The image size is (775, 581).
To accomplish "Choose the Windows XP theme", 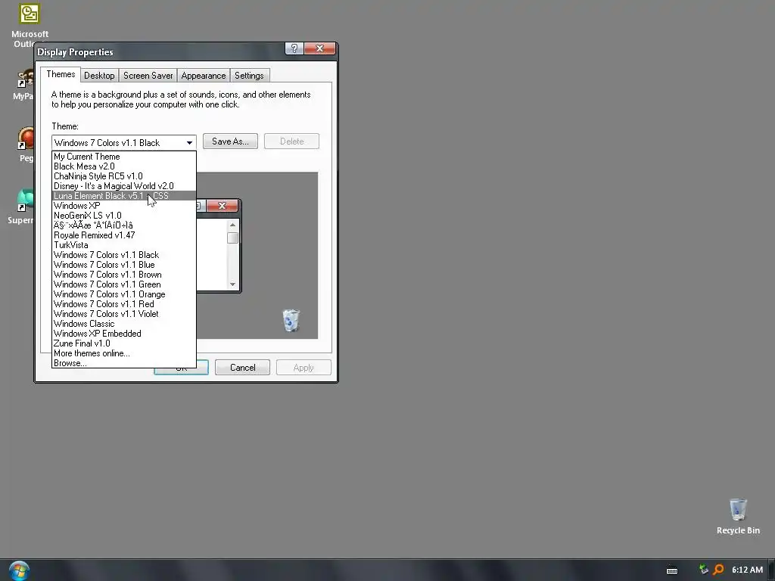I will click(124, 206).
